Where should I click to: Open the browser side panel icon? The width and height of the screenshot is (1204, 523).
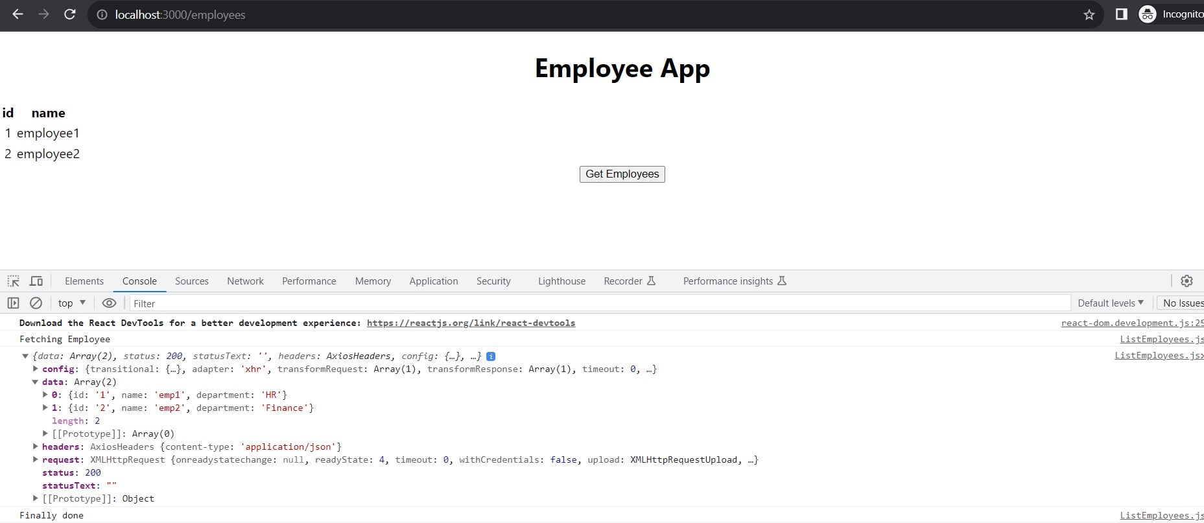point(1121,14)
